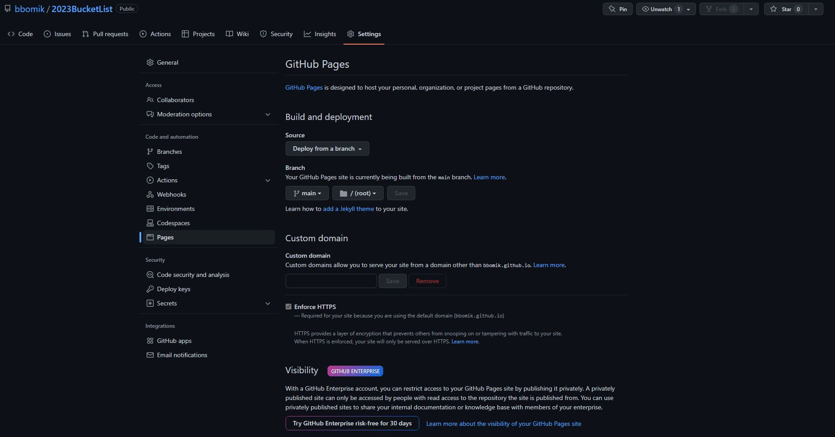Open the 2023BucketList repository link
Screen dimensions: 835x437
tap(82, 9)
